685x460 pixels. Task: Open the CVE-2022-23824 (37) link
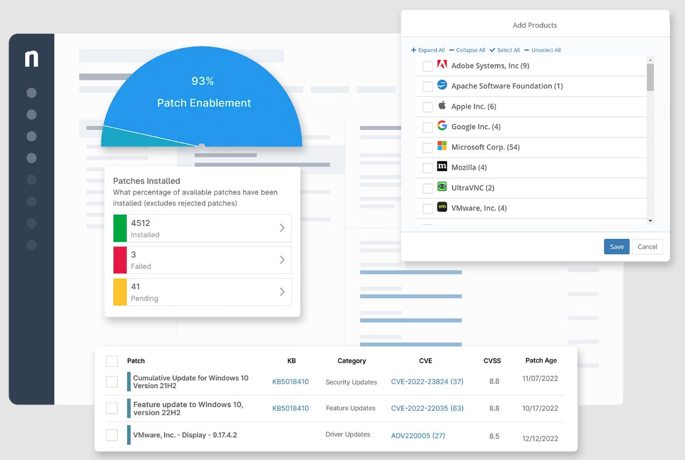(427, 382)
